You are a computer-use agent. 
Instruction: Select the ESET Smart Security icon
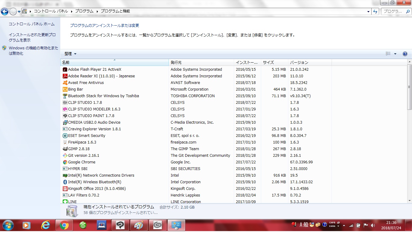65,136
